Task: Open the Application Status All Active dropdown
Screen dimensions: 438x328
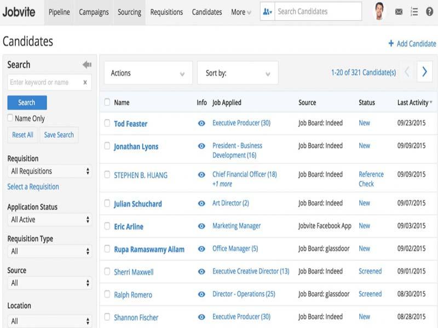Action: coord(50,220)
